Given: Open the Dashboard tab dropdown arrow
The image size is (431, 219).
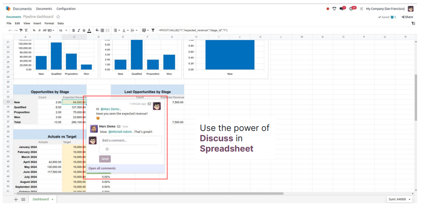Looking at the screenshot, I should 52,200.
